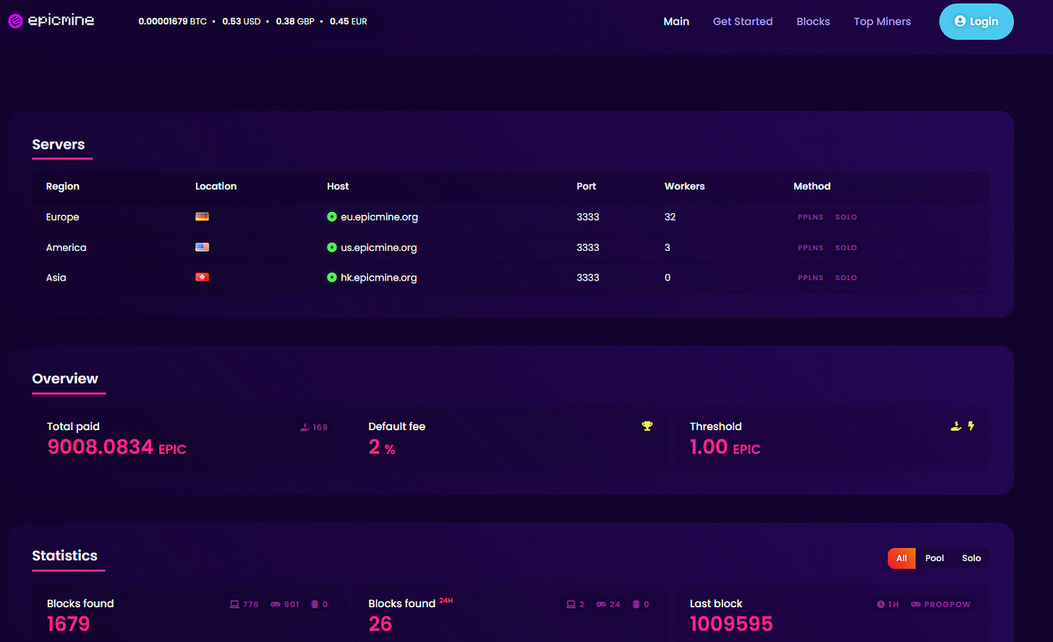The image size is (1053, 642).
Task: Click host eu.epicmine.org
Action: pos(379,217)
